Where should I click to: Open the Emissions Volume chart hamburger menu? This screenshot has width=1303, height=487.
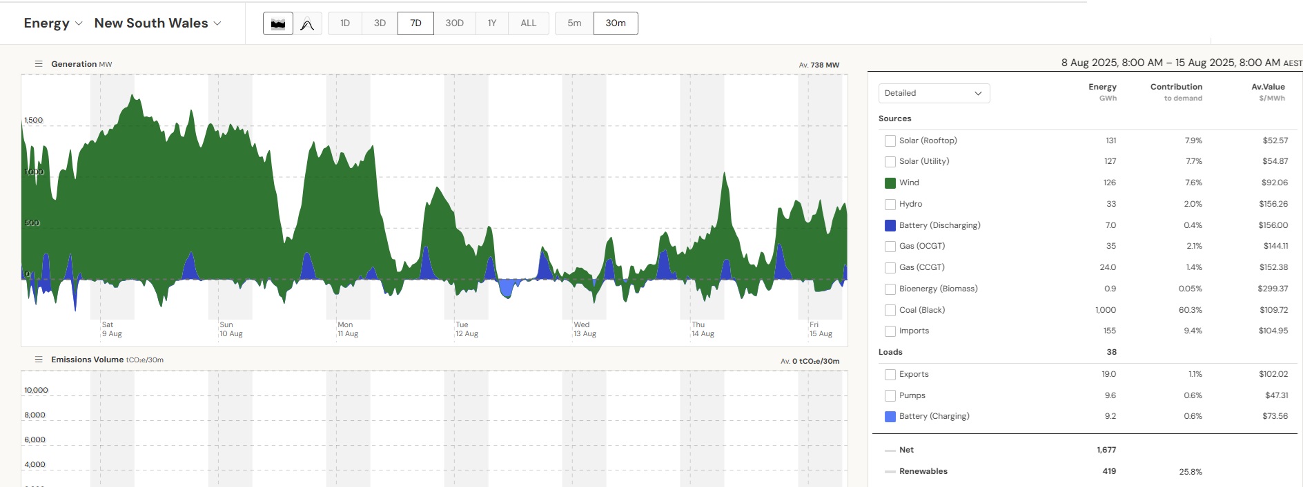click(39, 360)
